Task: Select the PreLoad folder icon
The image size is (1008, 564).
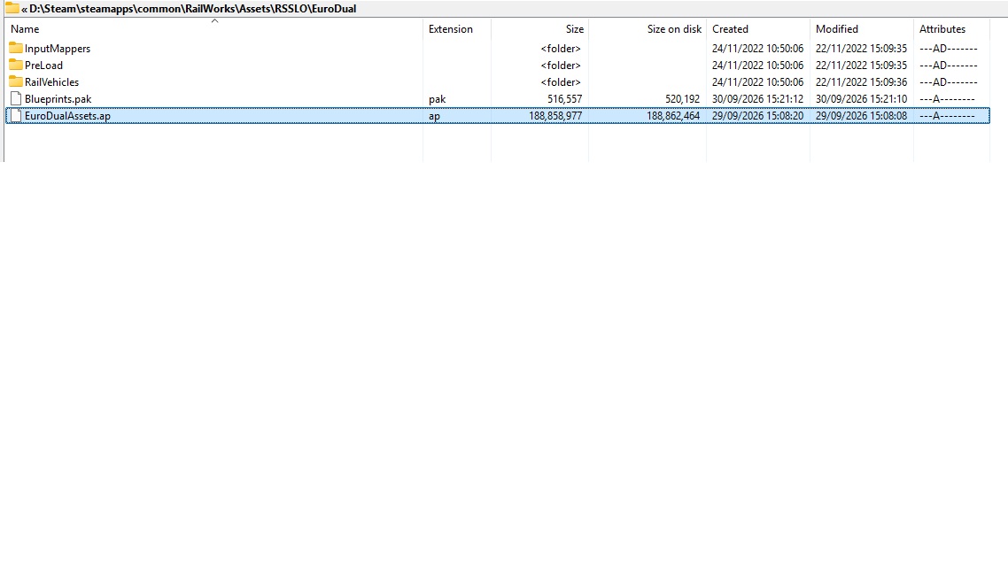Action: tap(15, 65)
